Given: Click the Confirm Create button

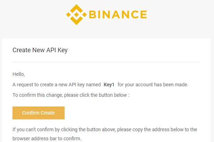Looking at the screenshot, I should [39, 113].
